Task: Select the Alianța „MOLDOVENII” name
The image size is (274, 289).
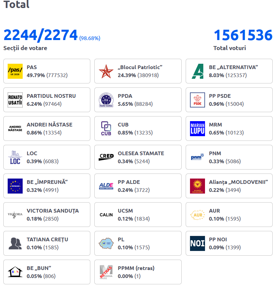Action: point(238,182)
